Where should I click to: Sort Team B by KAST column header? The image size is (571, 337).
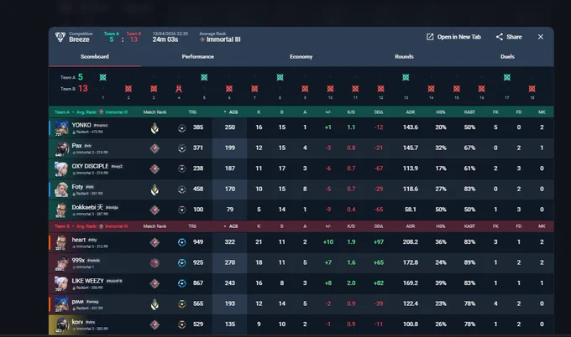click(469, 226)
